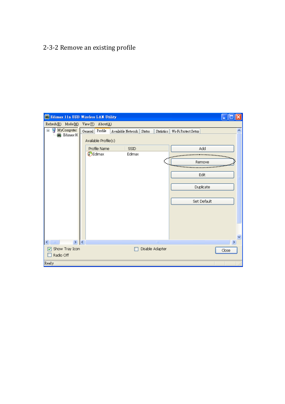Click the main pane horizontal scrollbar thumb
285x404 pixels.
pyautogui.click(x=157, y=242)
